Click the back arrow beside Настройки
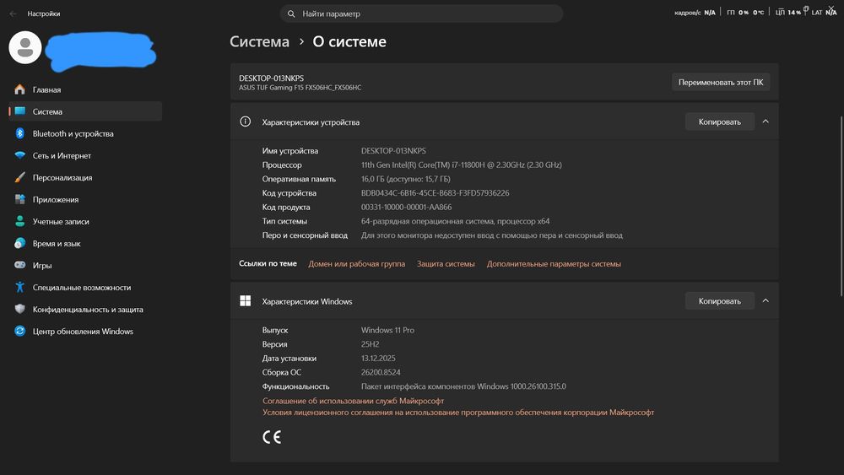 (13, 14)
